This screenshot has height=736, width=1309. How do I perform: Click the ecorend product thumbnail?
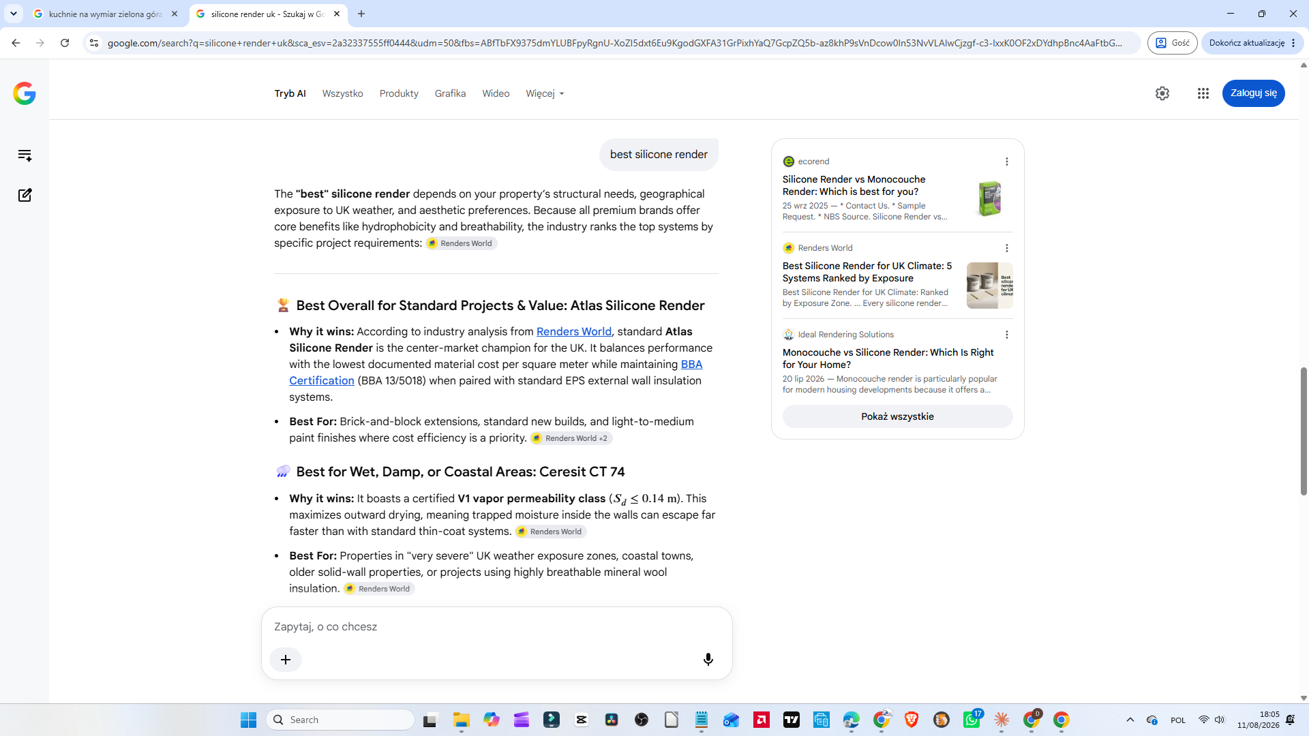click(x=989, y=198)
